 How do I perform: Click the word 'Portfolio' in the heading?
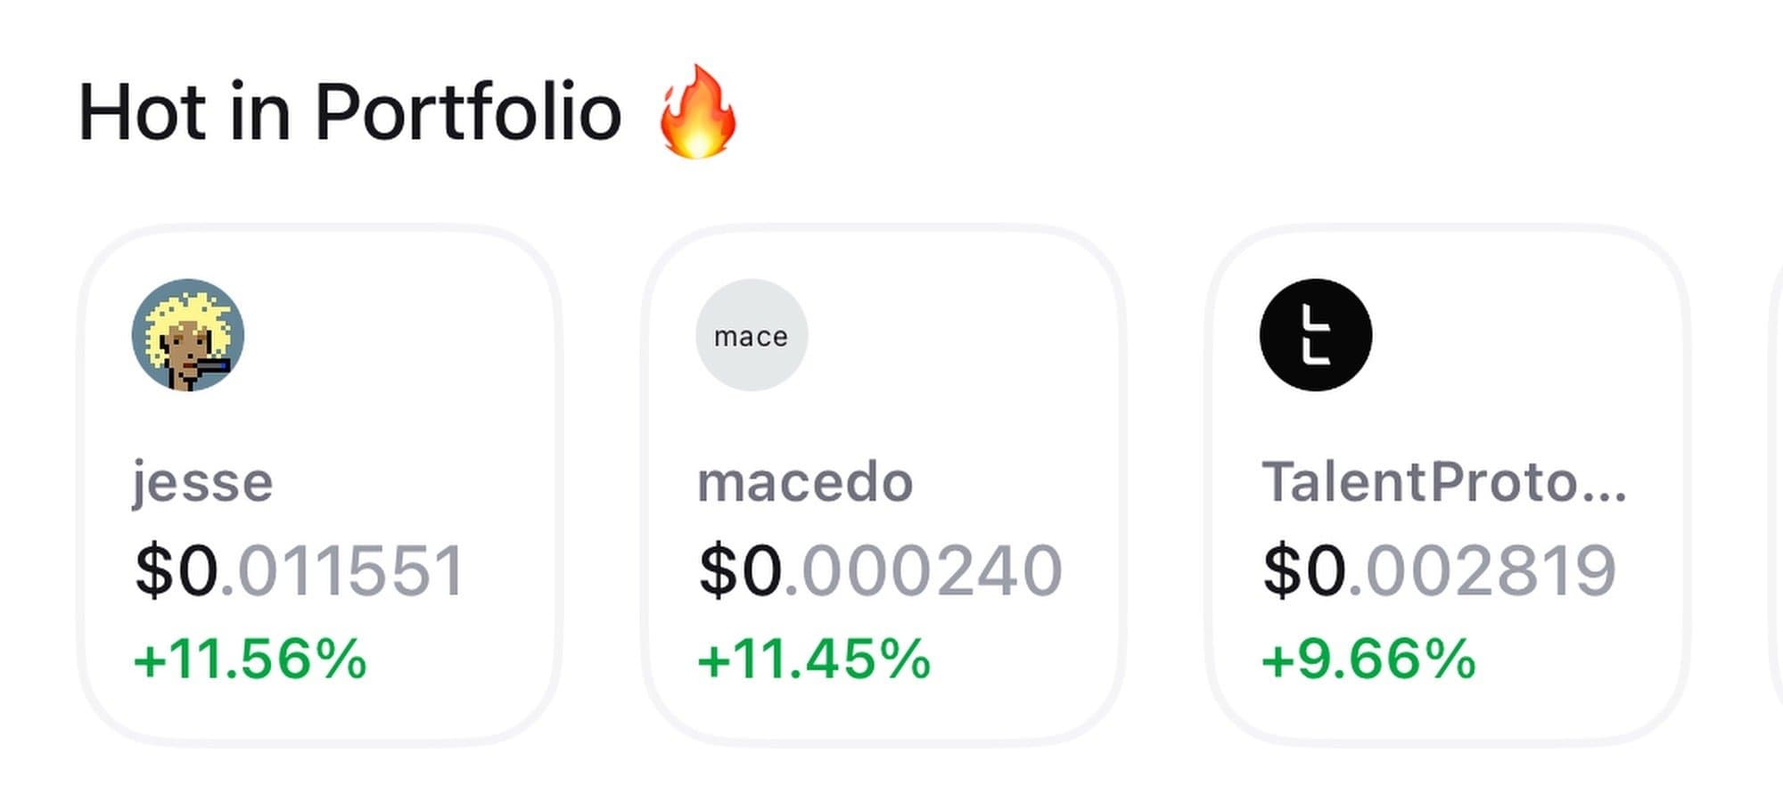(x=468, y=112)
